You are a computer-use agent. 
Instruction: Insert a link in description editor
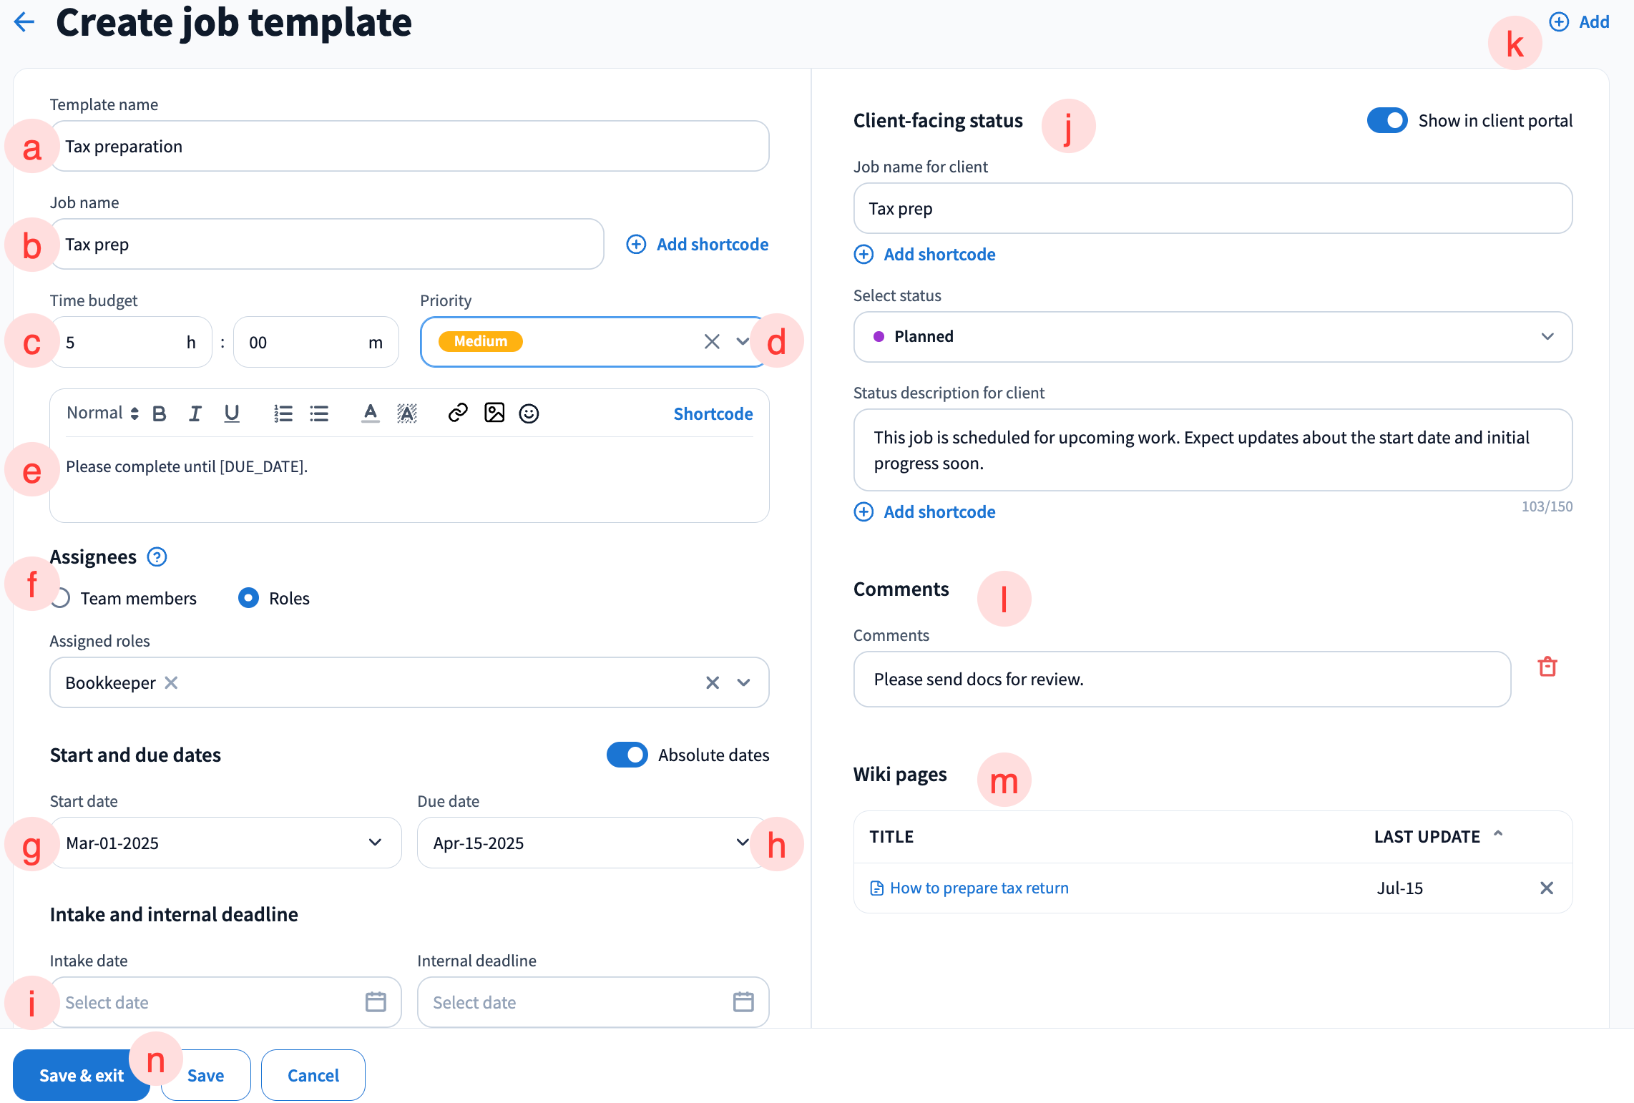click(457, 413)
